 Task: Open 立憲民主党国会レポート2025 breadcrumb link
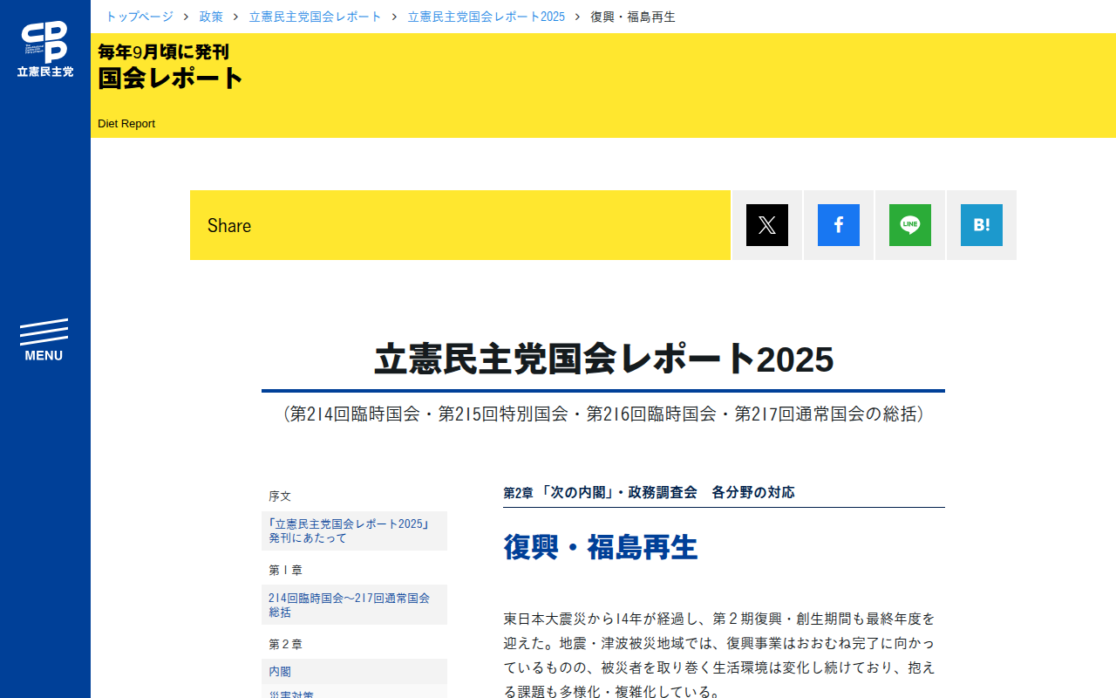[x=487, y=17]
